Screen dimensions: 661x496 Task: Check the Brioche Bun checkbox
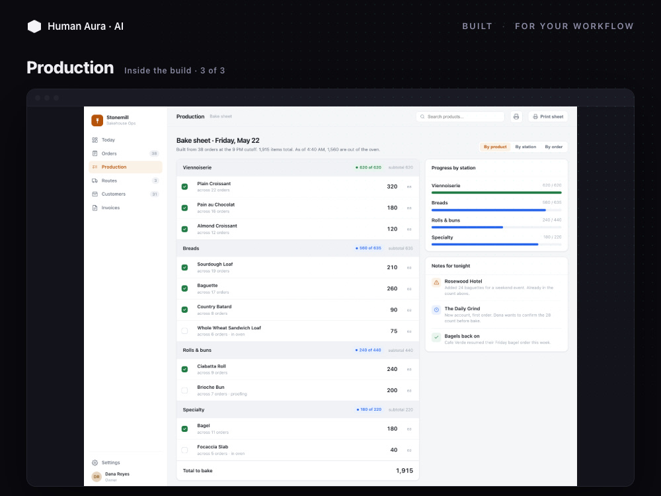pos(184,391)
